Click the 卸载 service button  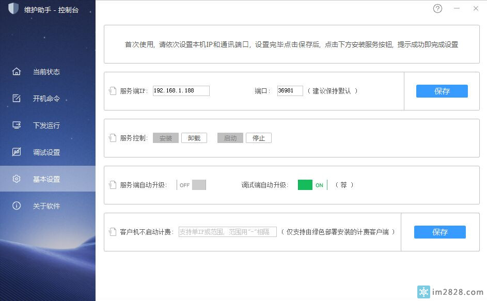[x=194, y=138]
